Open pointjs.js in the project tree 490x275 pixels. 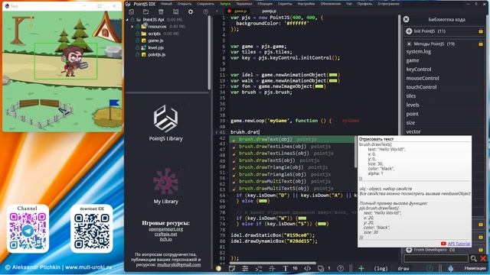point(156,54)
